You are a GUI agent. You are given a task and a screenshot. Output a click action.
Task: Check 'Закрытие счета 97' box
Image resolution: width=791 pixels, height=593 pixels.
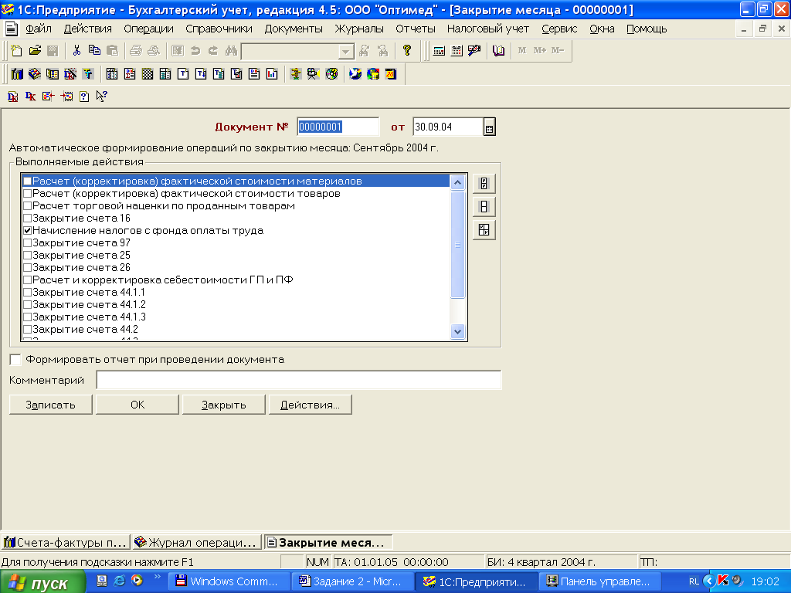[x=28, y=243]
